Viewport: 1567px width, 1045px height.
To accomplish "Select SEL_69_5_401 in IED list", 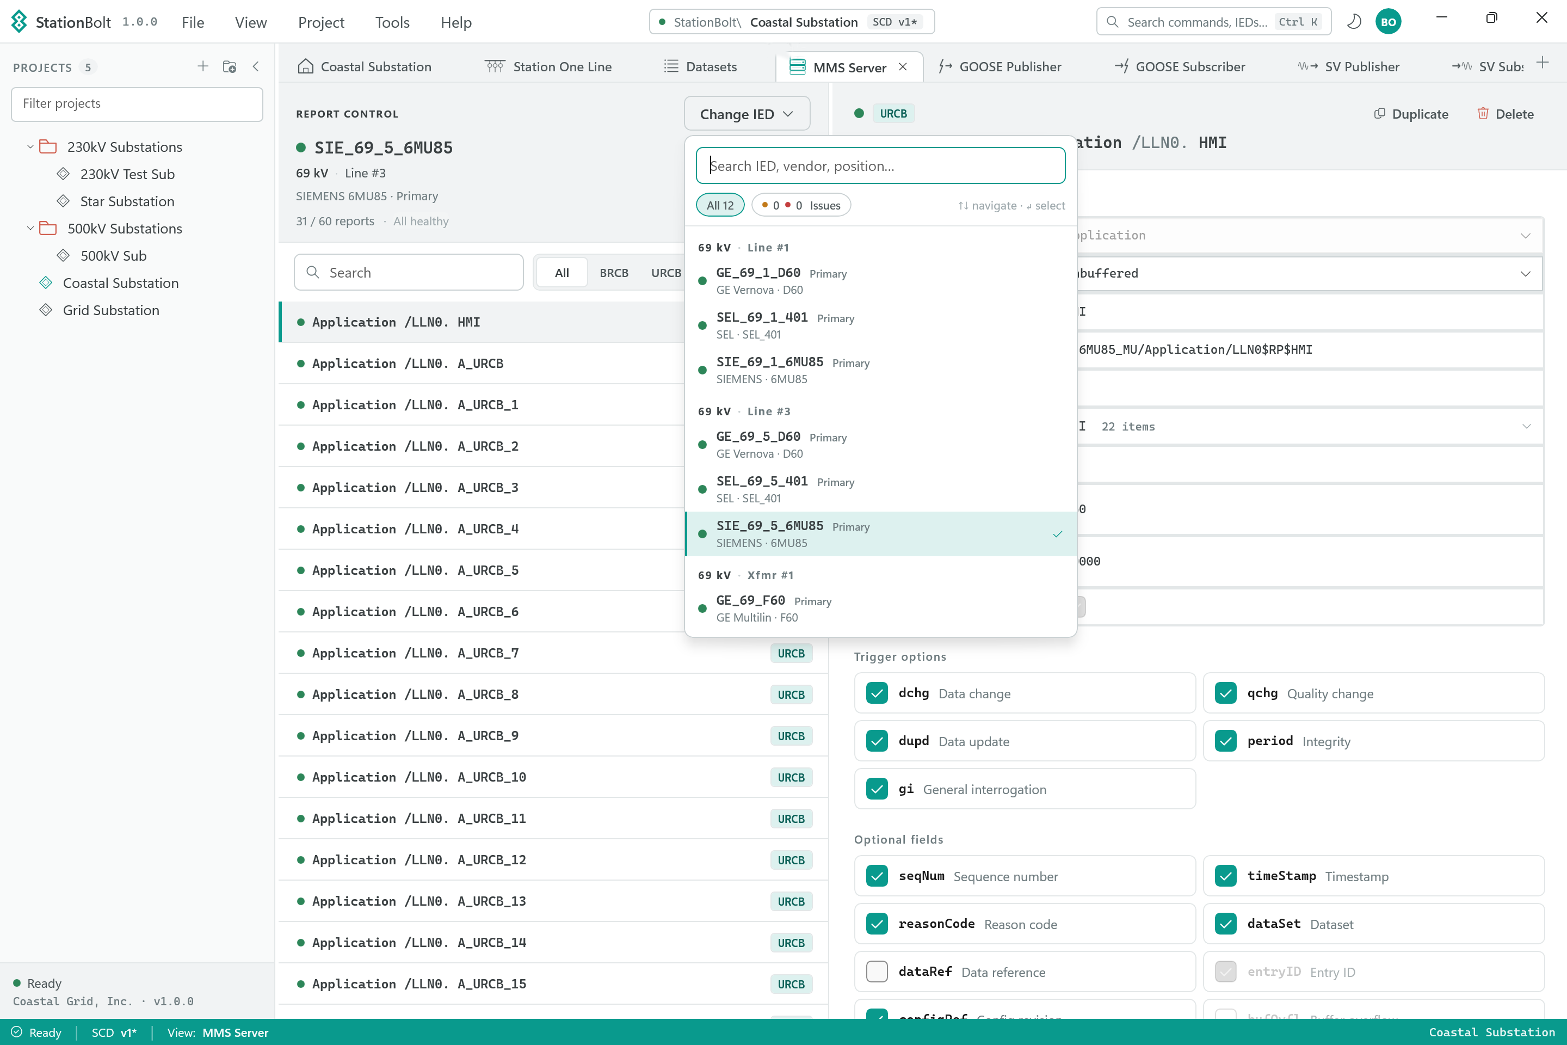I will pos(881,489).
